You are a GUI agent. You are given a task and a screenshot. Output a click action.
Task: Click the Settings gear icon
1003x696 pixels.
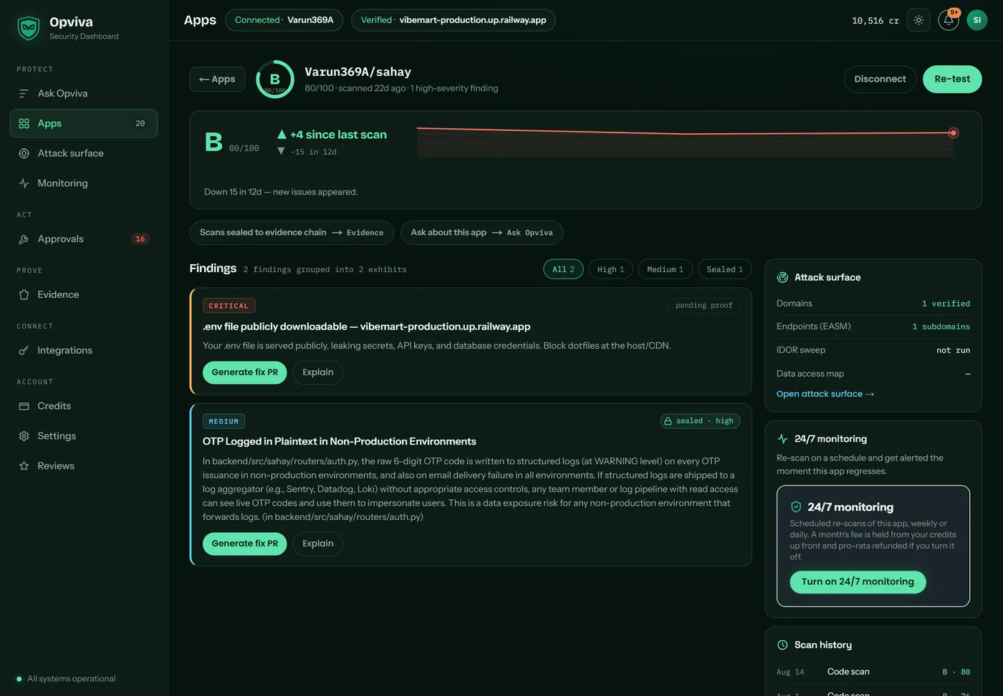24,436
